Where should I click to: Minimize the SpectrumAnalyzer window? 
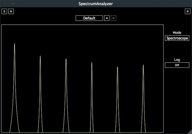[x=13, y=4]
